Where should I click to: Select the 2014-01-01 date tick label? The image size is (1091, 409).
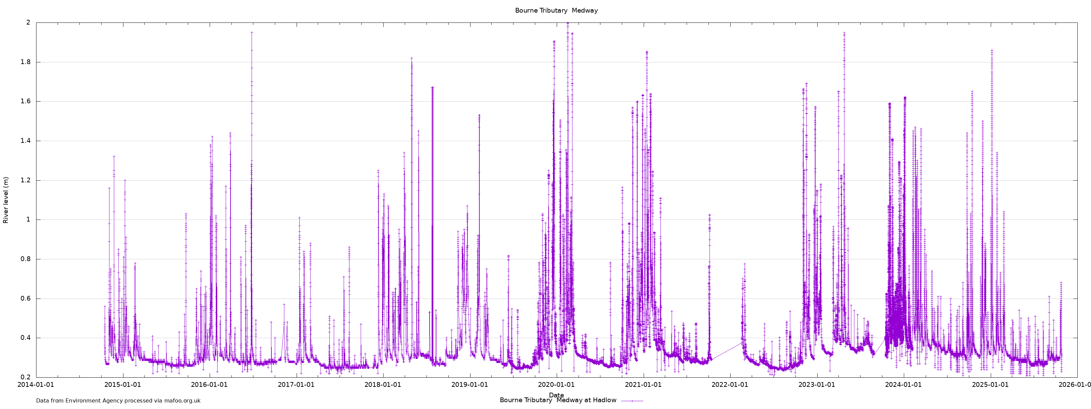click(x=36, y=385)
